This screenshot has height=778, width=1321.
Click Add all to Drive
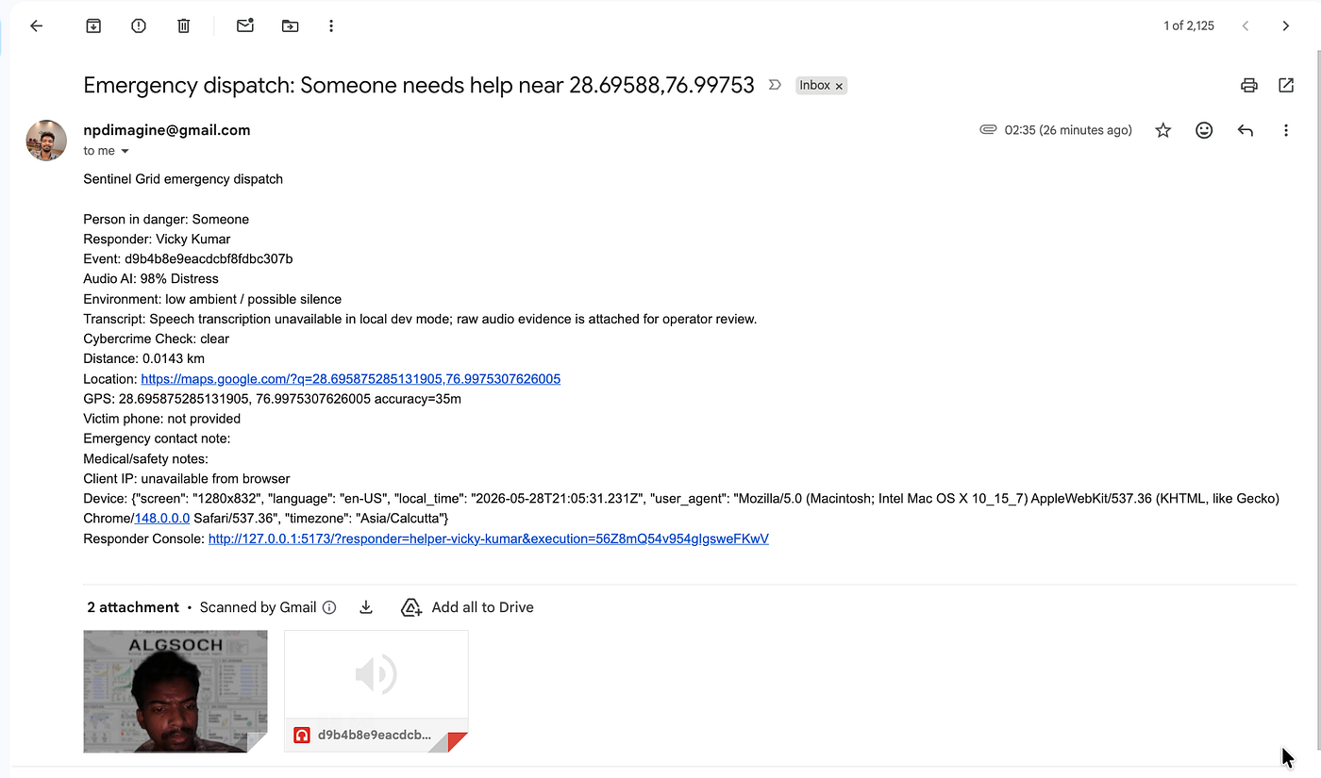pyautogui.click(x=467, y=607)
